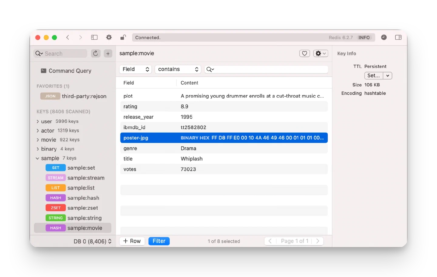Select the rating 8.9 row
Screen dimensions: 437x277
[x=224, y=106]
